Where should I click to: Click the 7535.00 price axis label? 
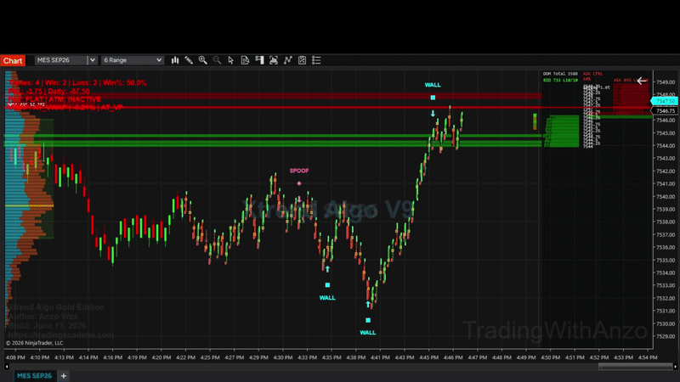[x=666, y=260]
